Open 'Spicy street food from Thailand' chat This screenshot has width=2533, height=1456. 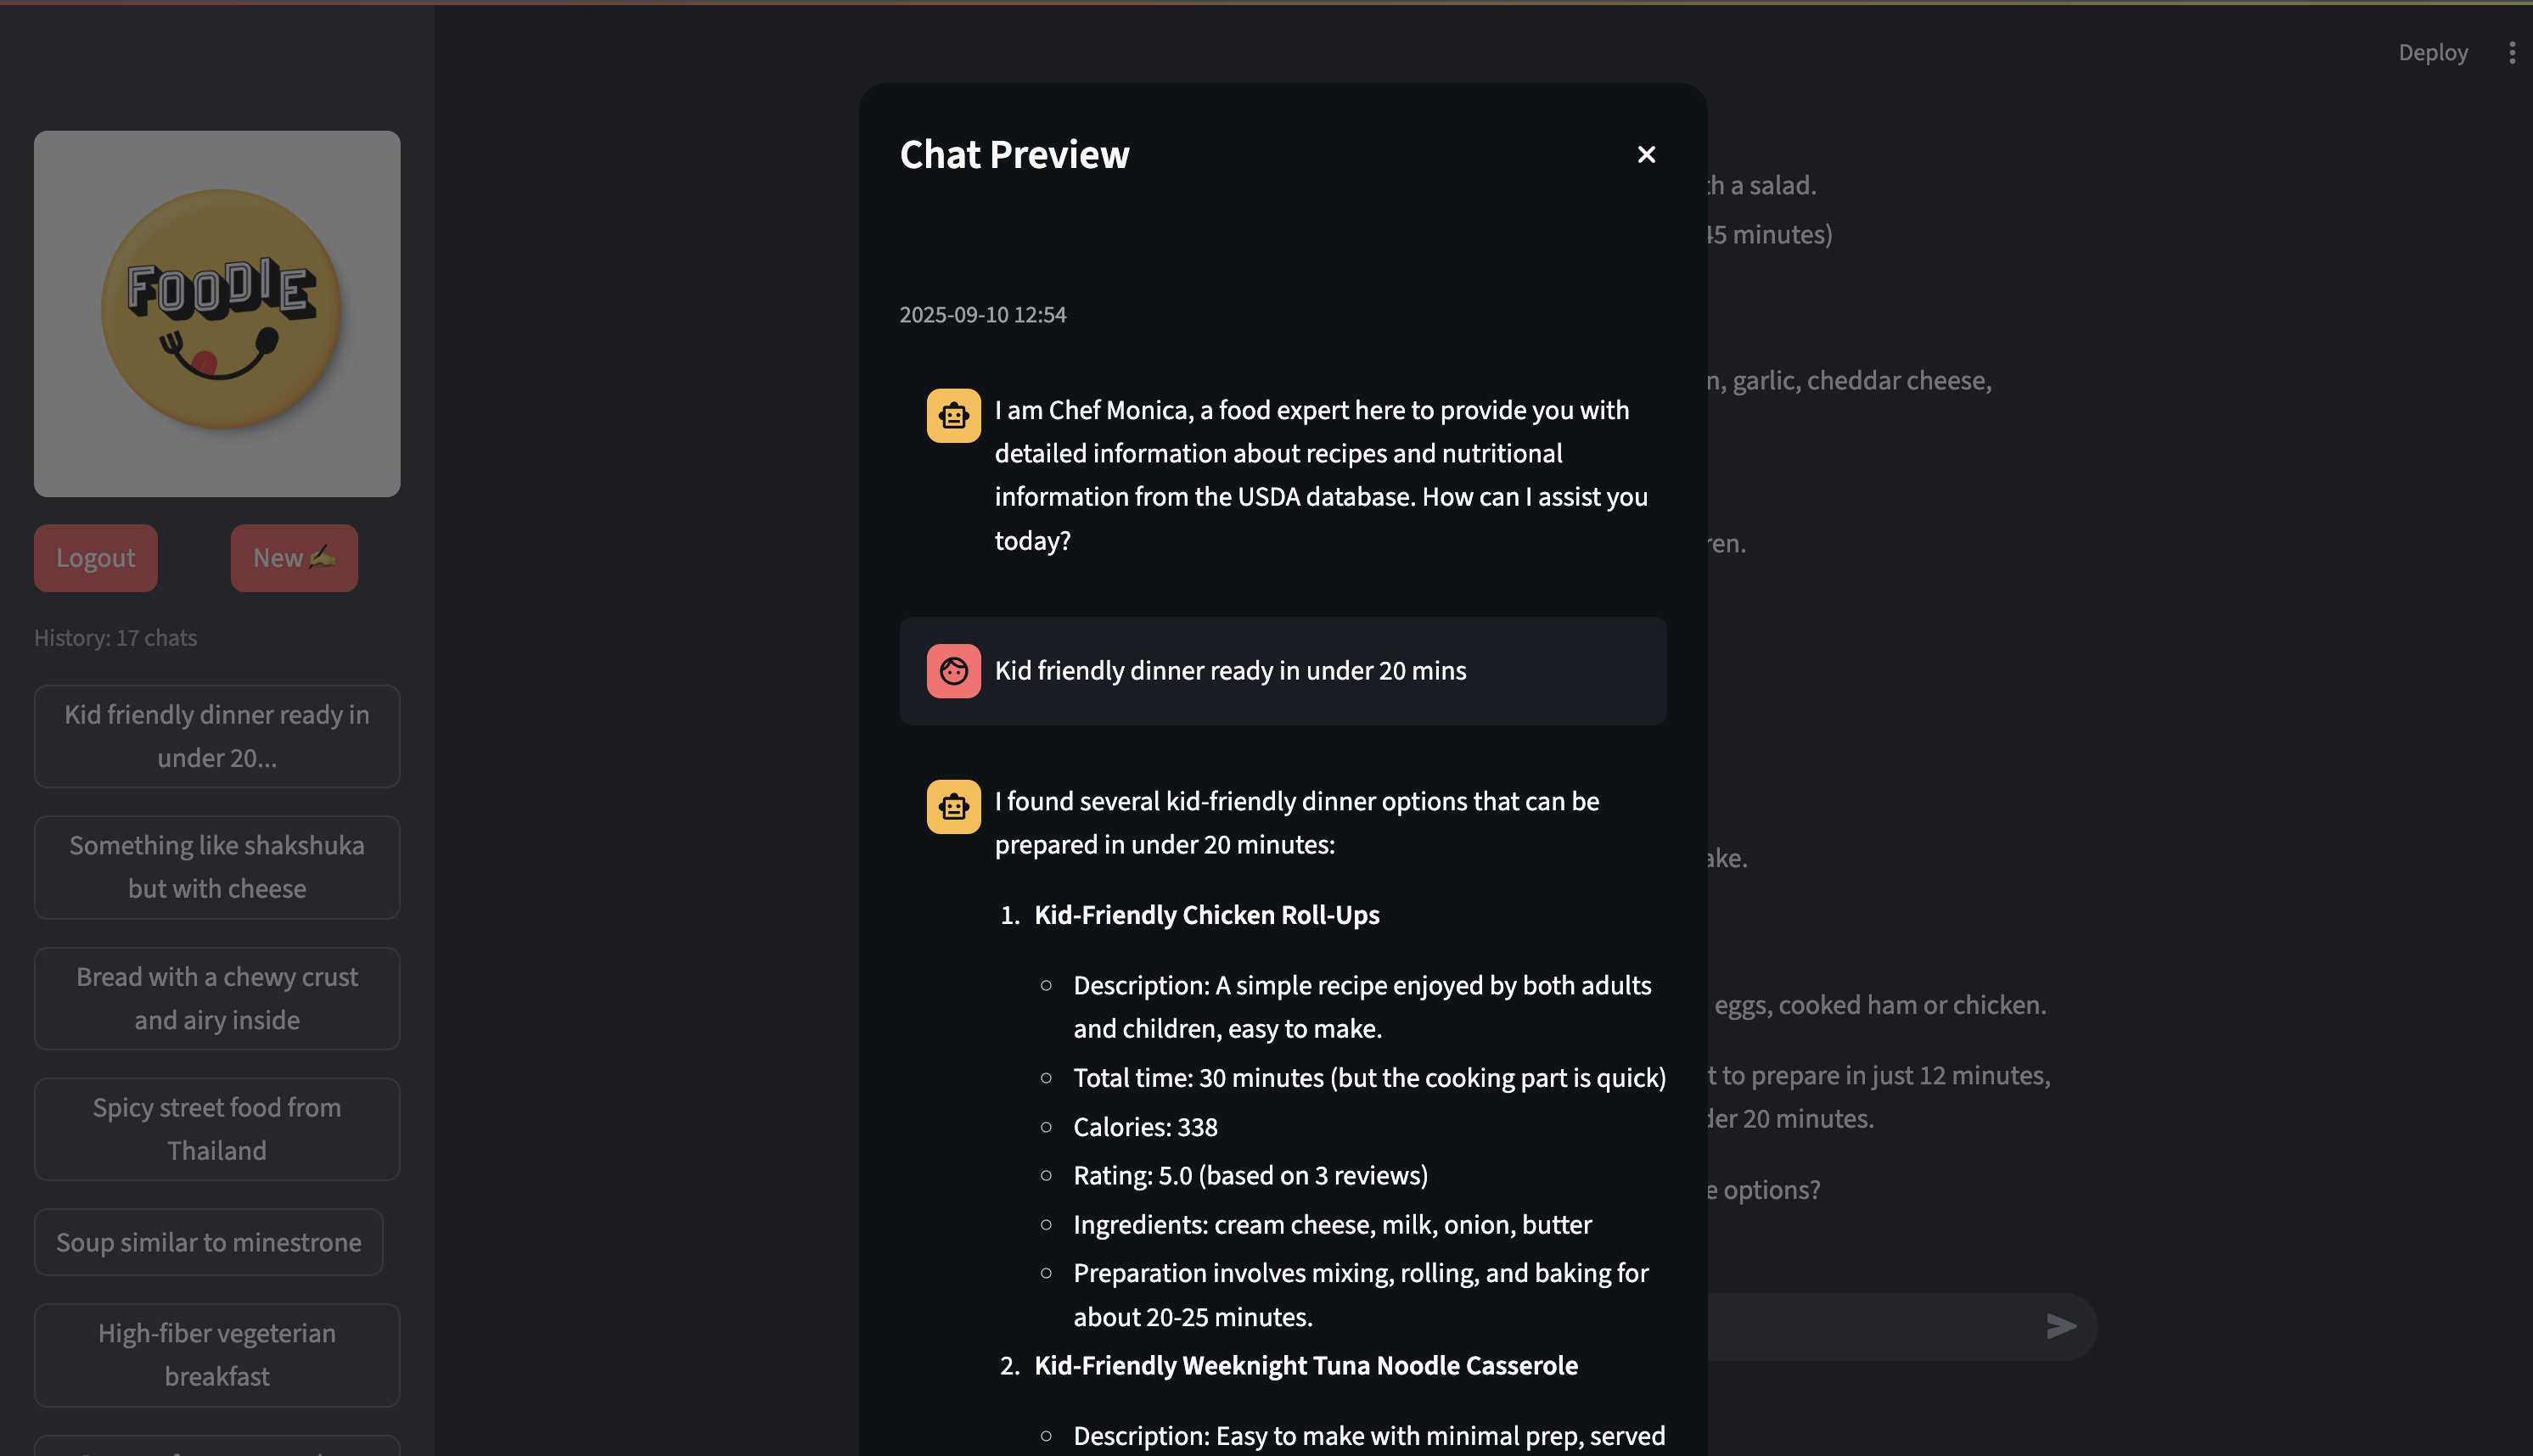[217, 1129]
